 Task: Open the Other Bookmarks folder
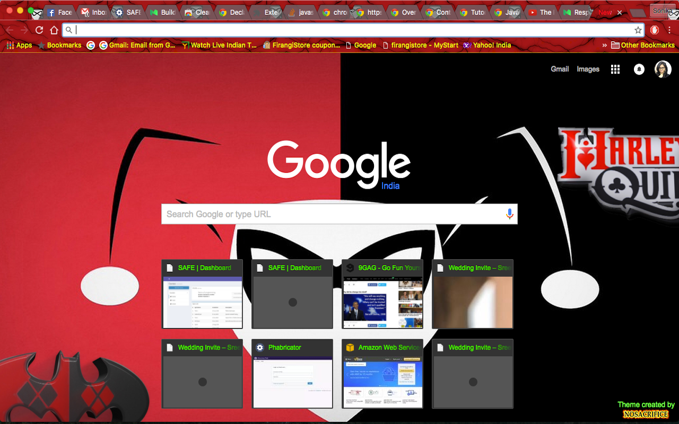tap(643, 45)
